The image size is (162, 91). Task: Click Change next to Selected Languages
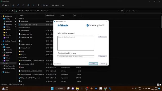click(x=102, y=37)
